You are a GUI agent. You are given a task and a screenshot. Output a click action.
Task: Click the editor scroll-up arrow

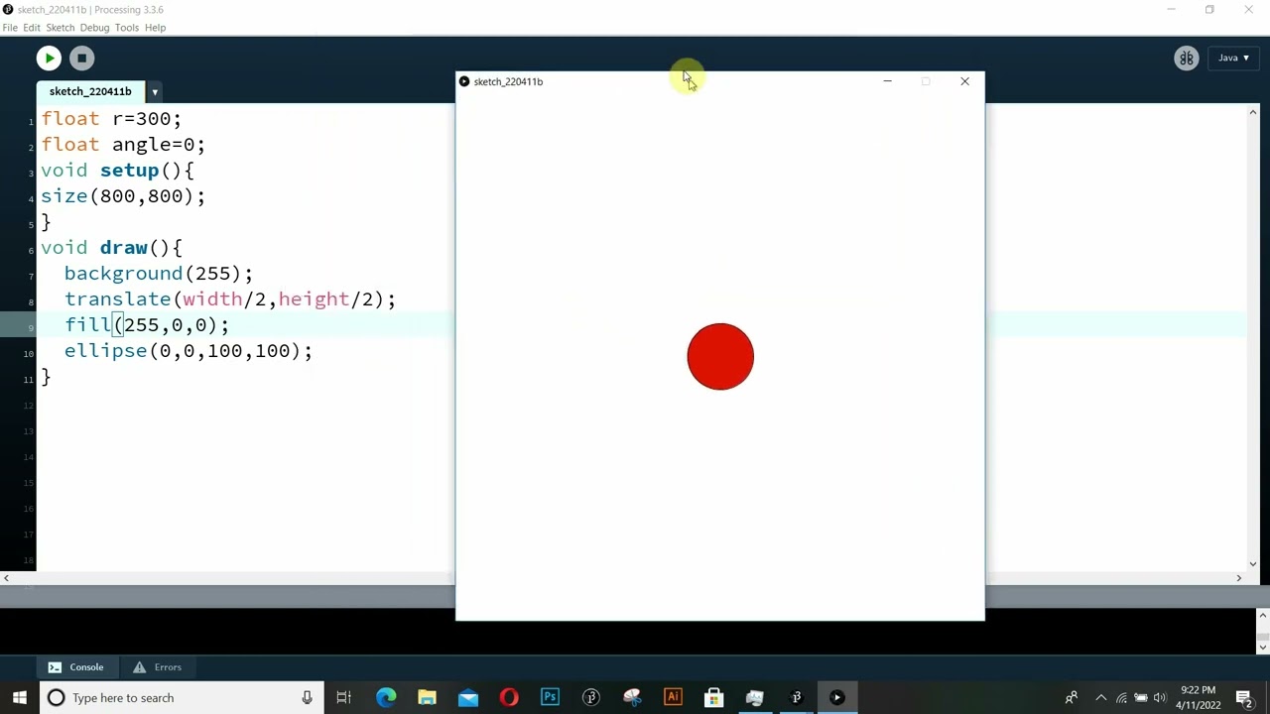coord(1253,112)
